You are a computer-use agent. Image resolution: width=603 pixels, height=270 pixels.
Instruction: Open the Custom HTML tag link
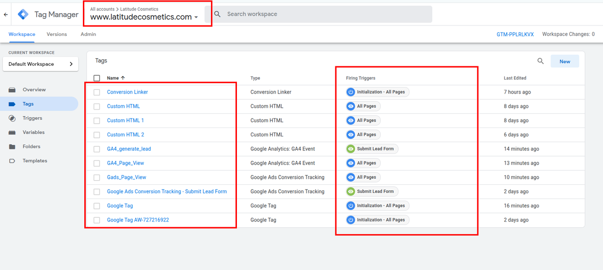pos(123,106)
